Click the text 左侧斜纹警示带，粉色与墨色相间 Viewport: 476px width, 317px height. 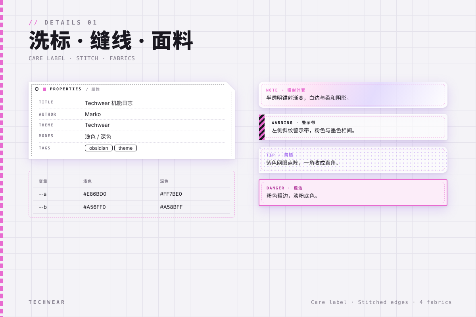coord(314,130)
